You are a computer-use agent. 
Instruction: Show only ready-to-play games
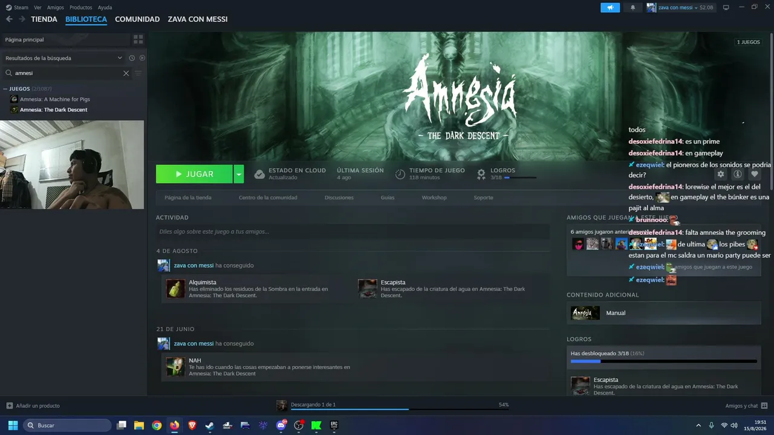click(x=142, y=58)
